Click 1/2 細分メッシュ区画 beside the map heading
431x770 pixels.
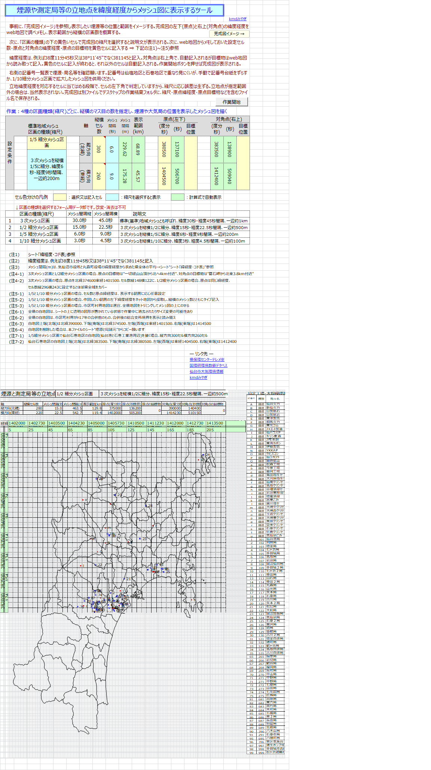77,394
